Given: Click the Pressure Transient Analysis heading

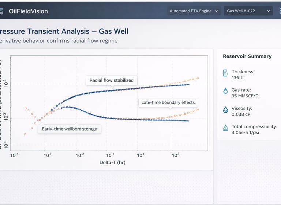Looking at the screenshot, I should (64, 31).
